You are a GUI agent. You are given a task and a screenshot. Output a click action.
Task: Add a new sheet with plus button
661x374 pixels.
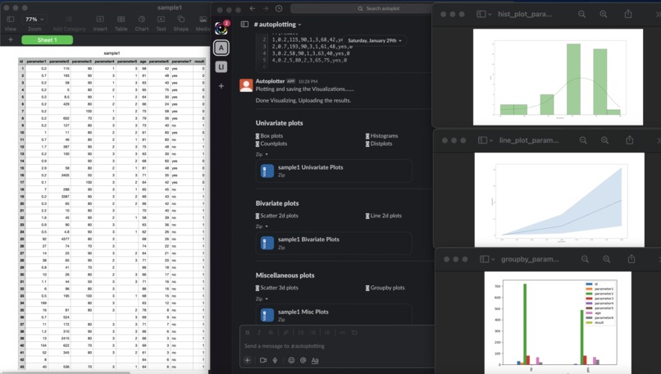(x=11, y=39)
